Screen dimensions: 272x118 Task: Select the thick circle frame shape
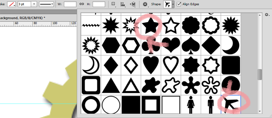click(91, 105)
